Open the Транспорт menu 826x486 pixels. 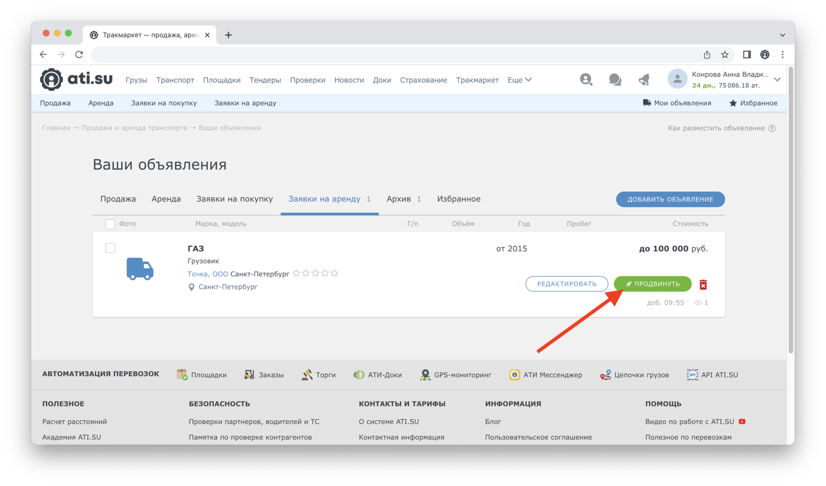(x=175, y=80)
